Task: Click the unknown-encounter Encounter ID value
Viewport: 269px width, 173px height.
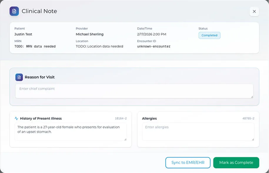Action: coord(154,46)
